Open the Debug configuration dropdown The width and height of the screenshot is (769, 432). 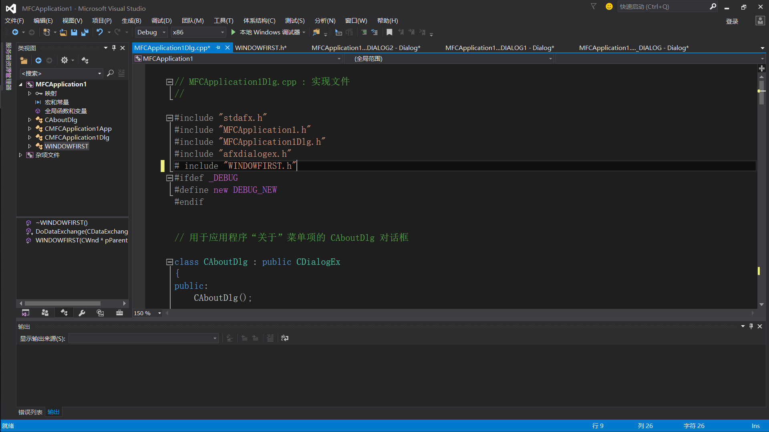151,32
